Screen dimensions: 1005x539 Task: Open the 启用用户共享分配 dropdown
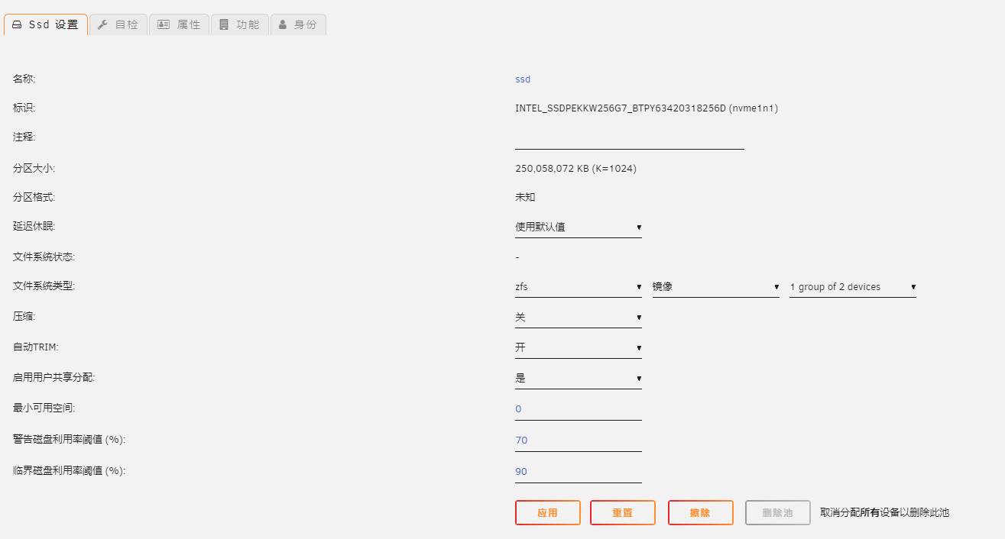pyautogui.click(x=578, y=378)
